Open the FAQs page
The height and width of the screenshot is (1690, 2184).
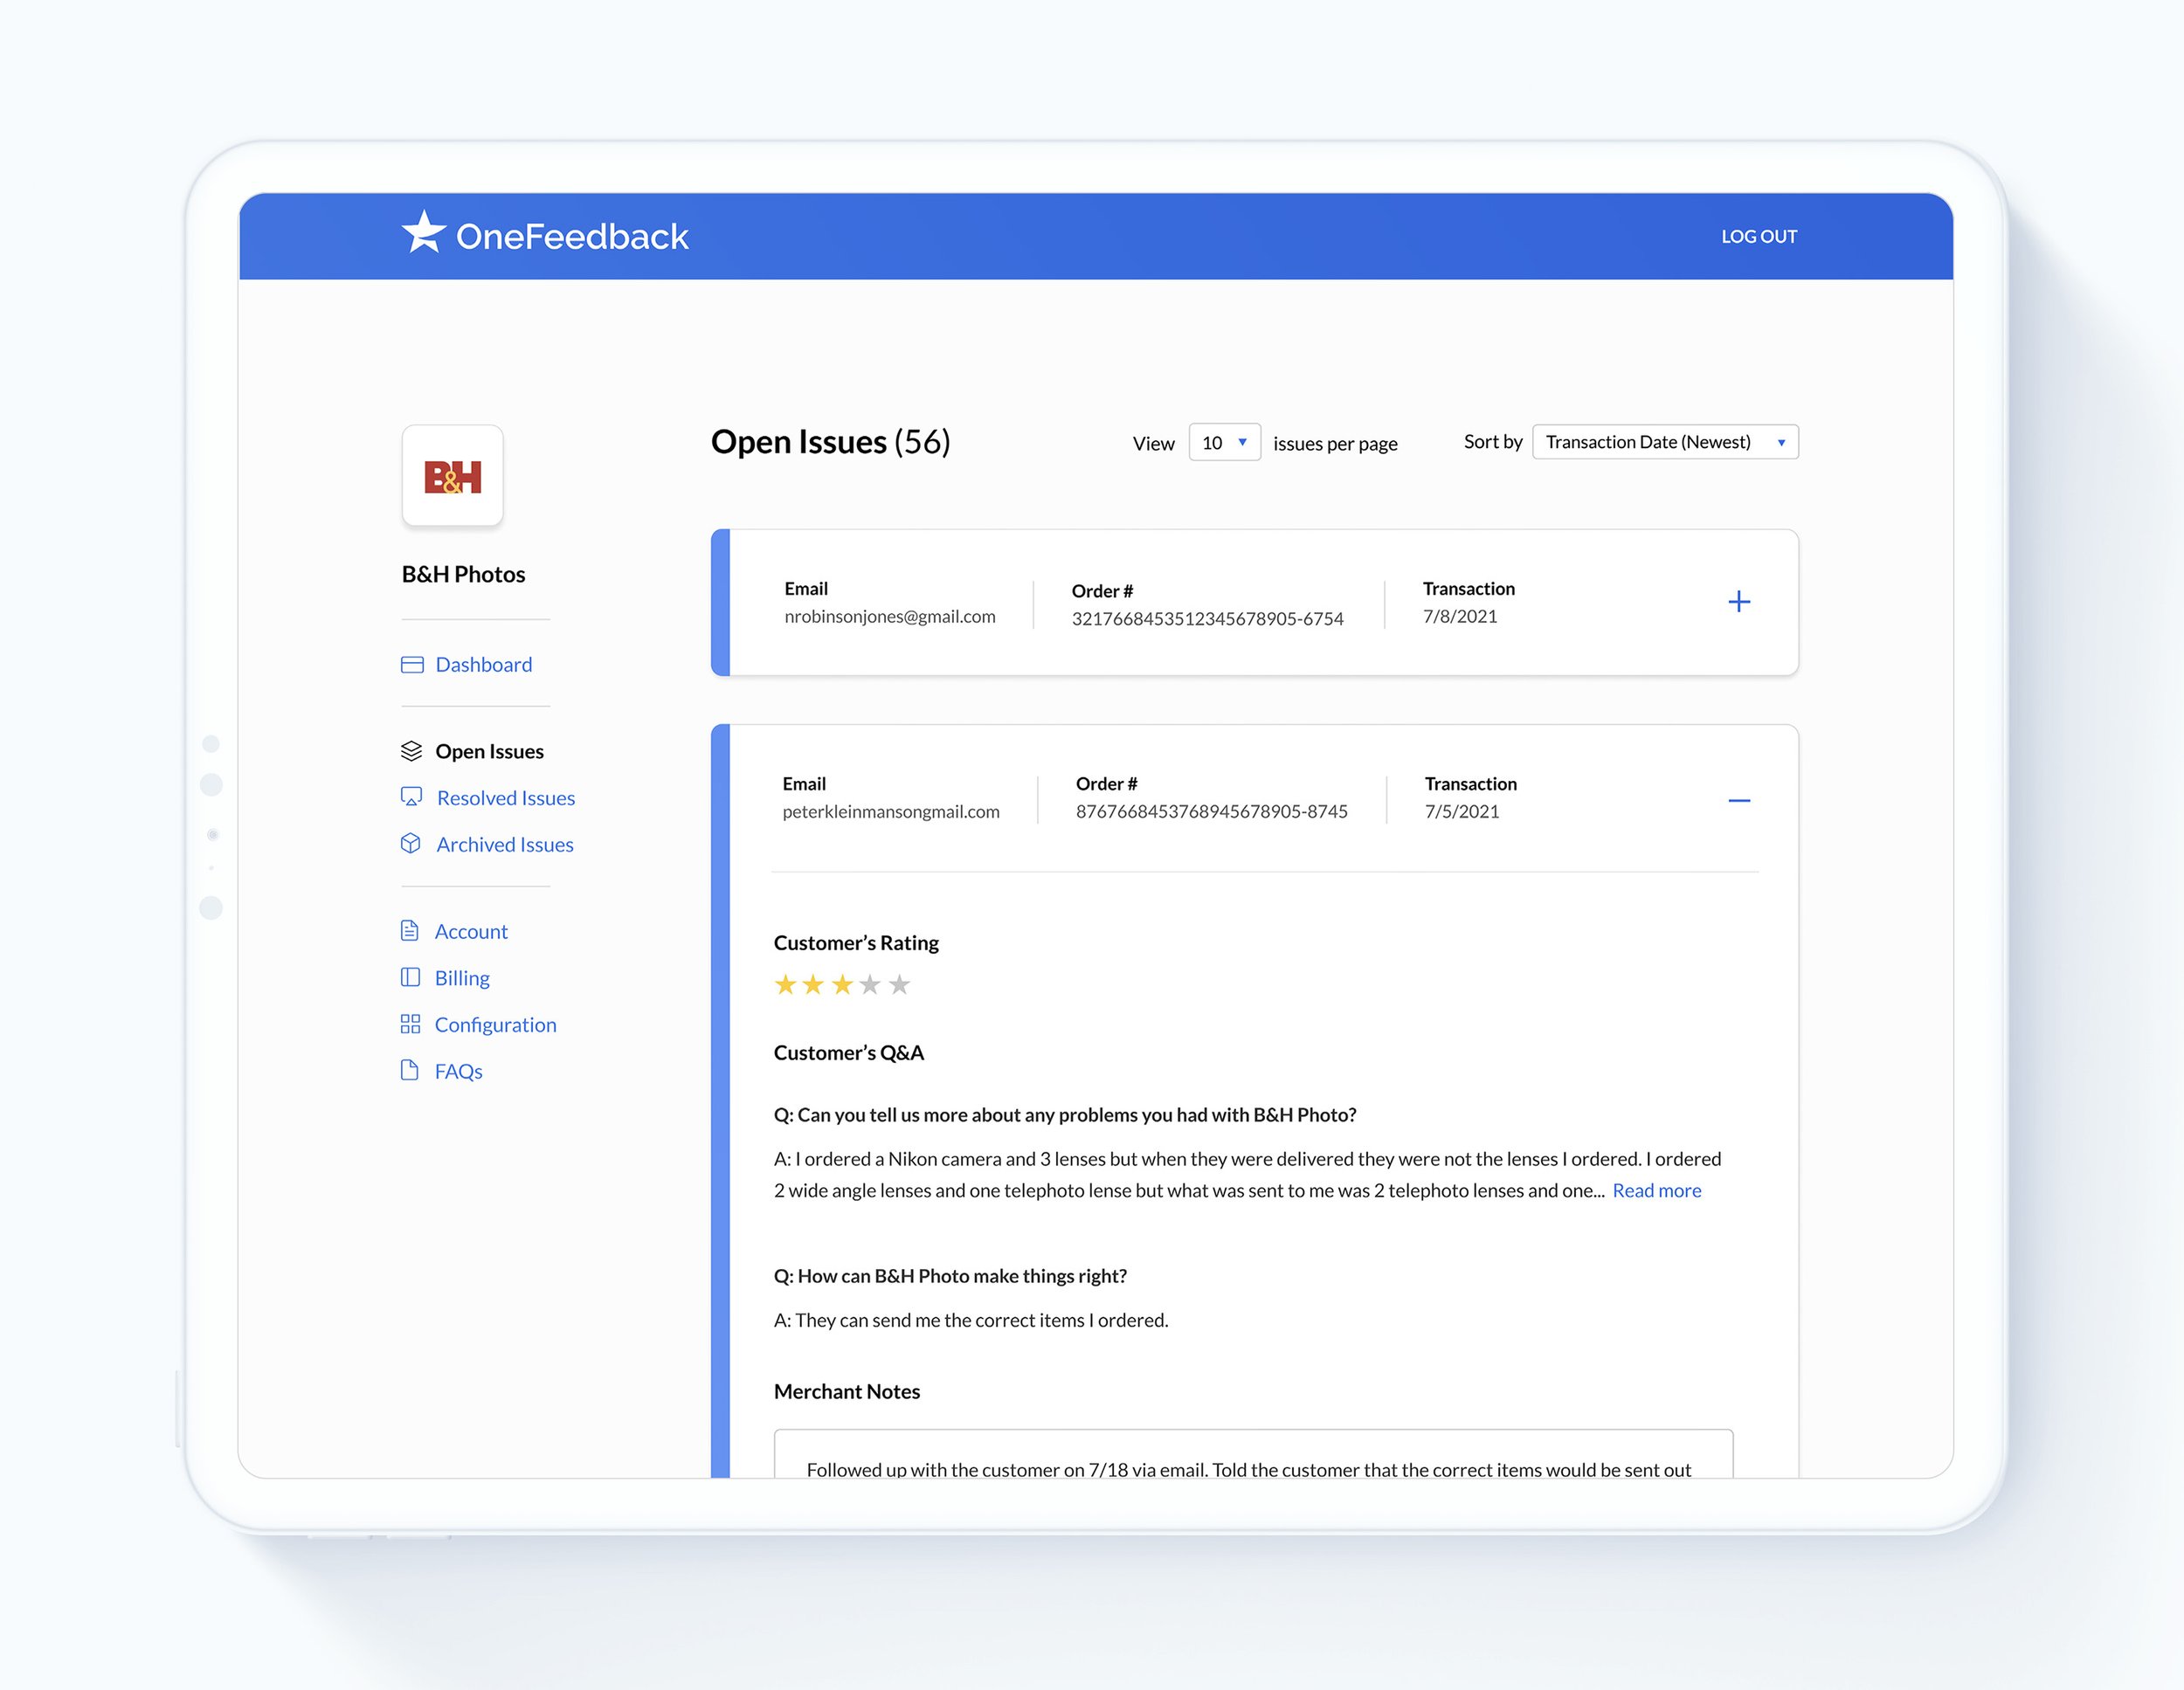[459, 1072]
